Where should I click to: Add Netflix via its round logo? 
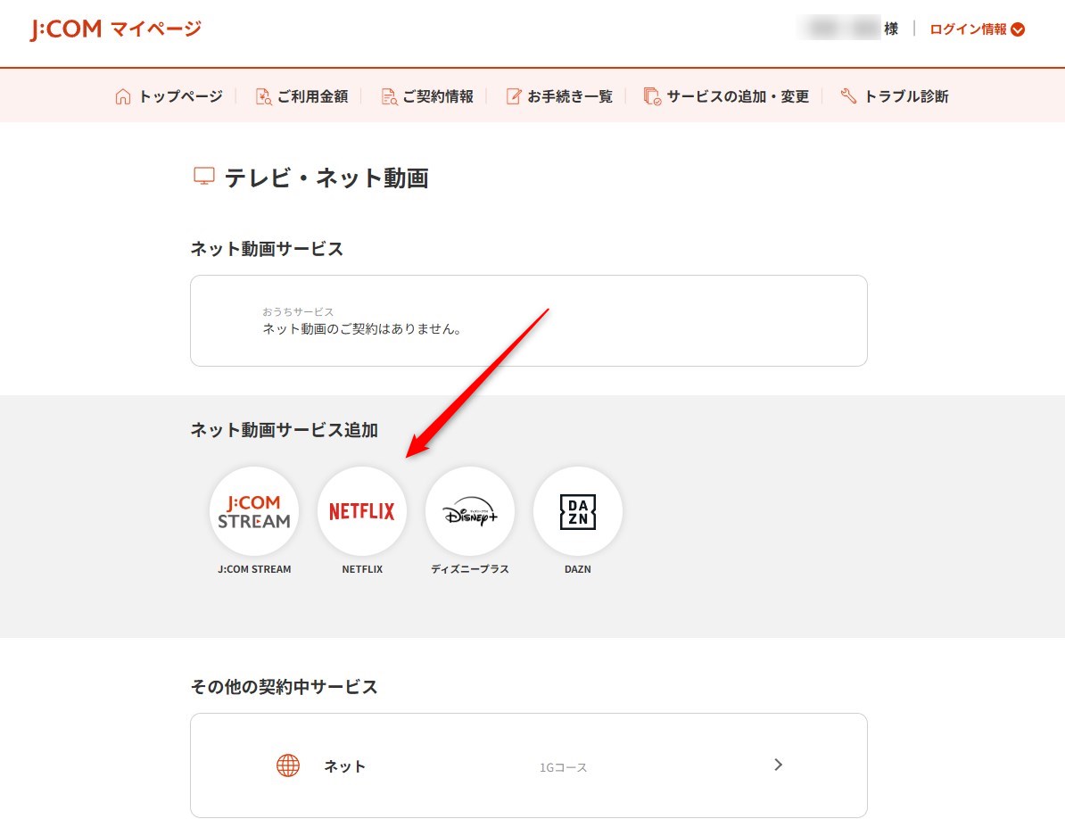362,511
